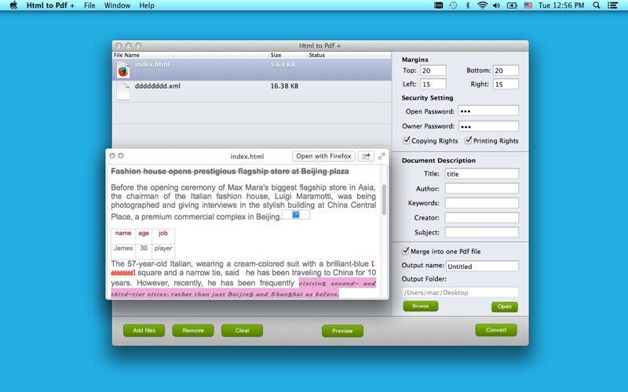Expand preview to full screen
The image size is (628, 392).
[382, 156]
